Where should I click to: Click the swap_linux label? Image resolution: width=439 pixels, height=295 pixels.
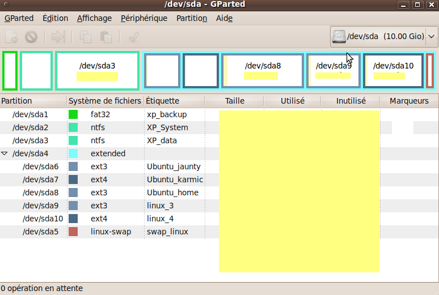pos(167,232)
